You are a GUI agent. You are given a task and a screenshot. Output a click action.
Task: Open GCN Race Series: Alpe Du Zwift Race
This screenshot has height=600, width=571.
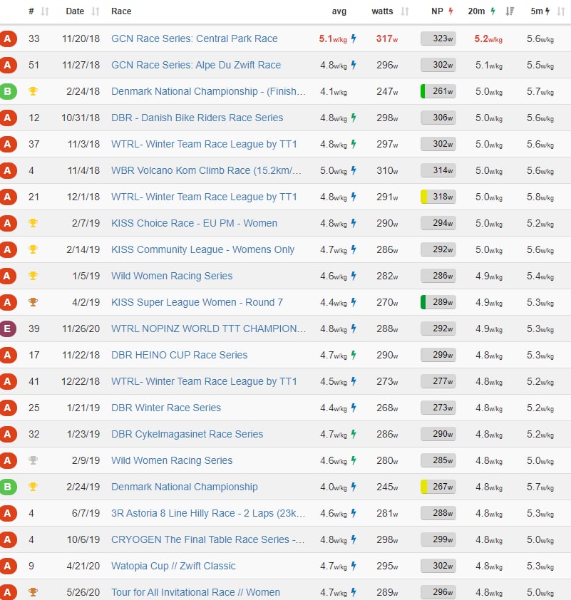coord(196,65)
